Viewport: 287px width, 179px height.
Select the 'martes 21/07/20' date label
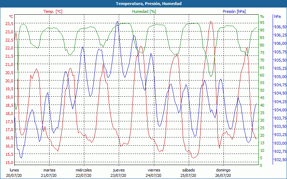49,173
